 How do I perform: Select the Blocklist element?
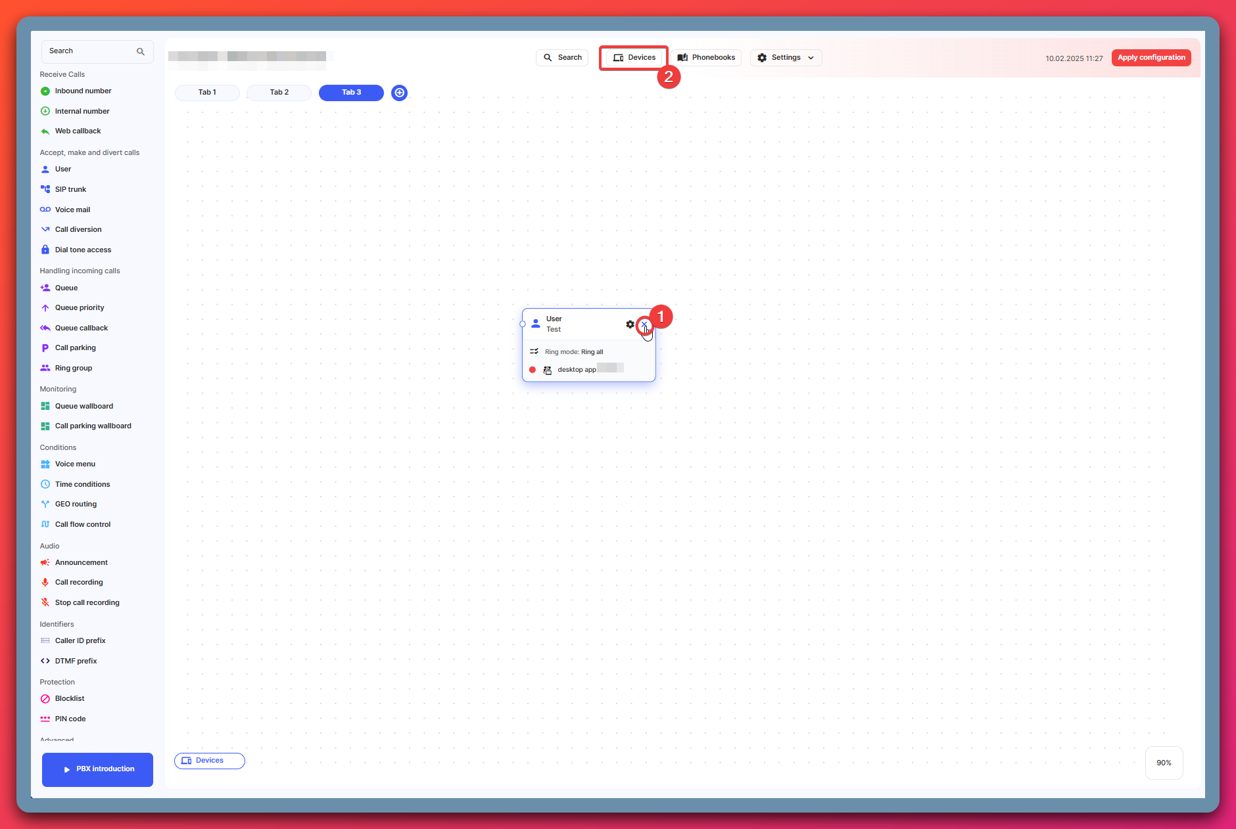[x=70, y=699]
